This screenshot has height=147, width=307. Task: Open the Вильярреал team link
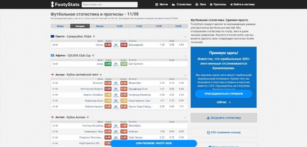click(136, 45)
